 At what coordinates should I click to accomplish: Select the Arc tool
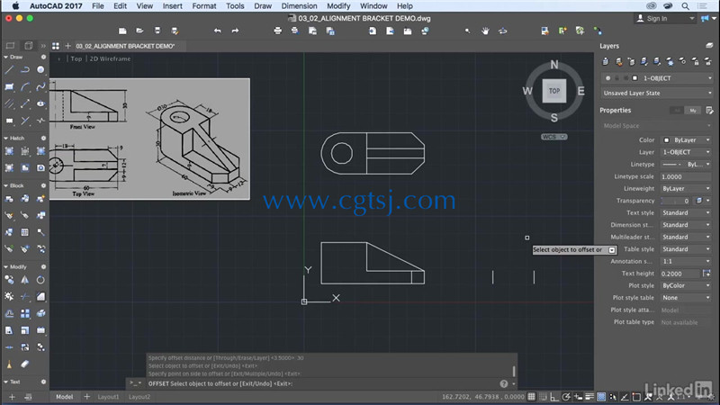(25, 86)
